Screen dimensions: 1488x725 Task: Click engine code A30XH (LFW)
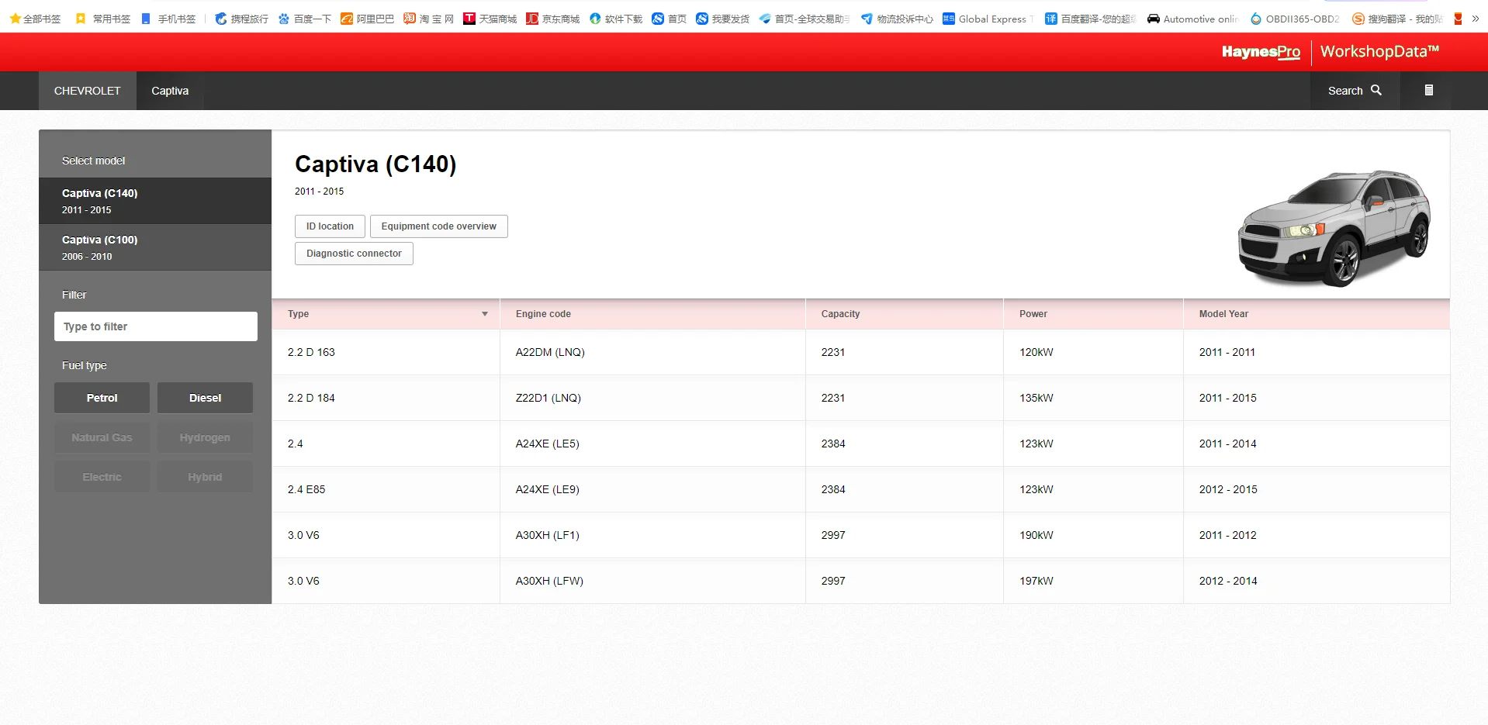click(549, 581)
